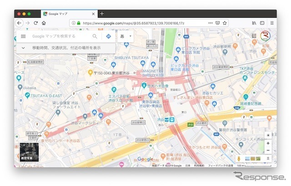Show site information icon in address bar

[x=74, y=23]
